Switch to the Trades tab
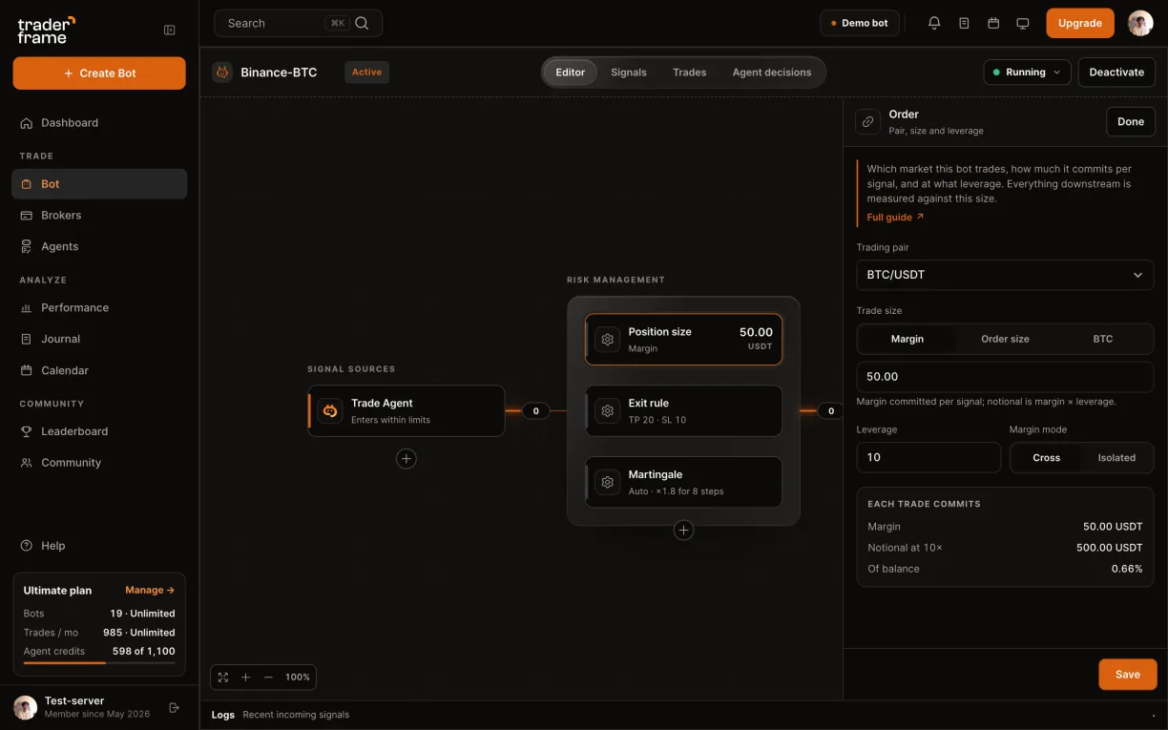 coord(689,73)
